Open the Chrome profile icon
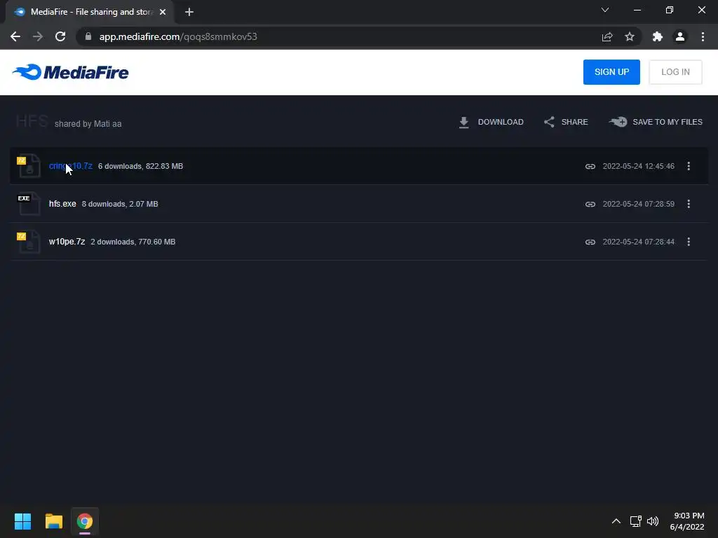 coord(680,36)
